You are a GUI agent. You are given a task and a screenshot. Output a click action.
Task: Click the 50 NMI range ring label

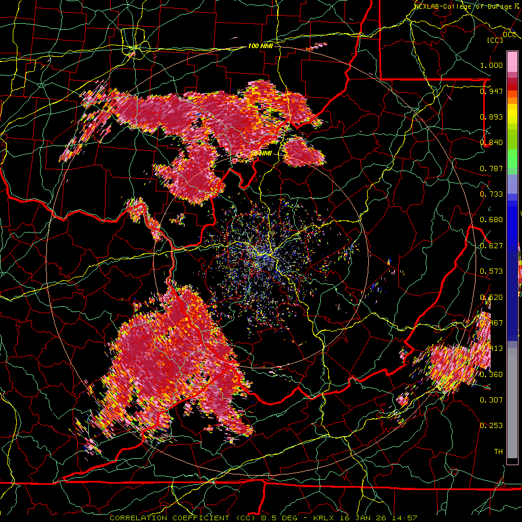point(262,153)
